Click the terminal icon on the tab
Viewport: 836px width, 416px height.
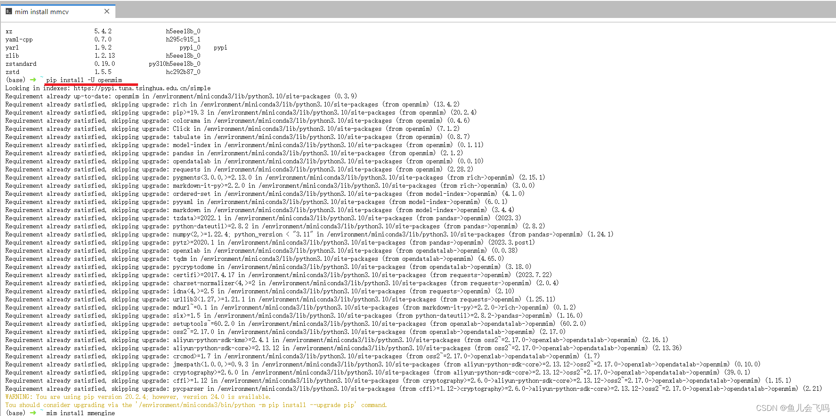point(9,11)
